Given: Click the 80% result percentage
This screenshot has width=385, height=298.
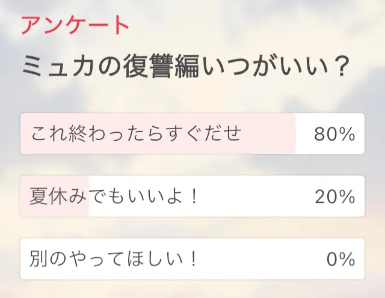Looking at the screenshot, I should (x=334, y=134).
